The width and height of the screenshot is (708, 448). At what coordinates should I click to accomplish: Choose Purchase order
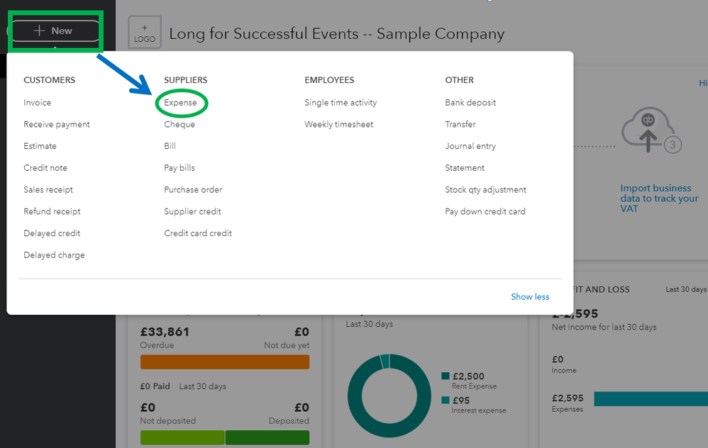tap(193, 190)
